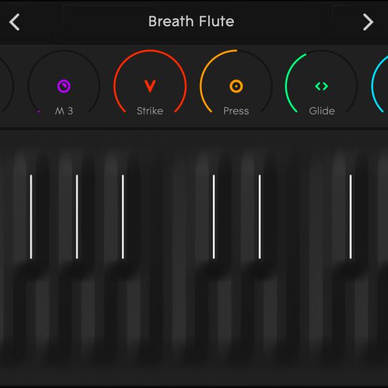The height and width of the screenshot is (388, 388).
Task: Click the Glide label text
Action: [322, 111]
